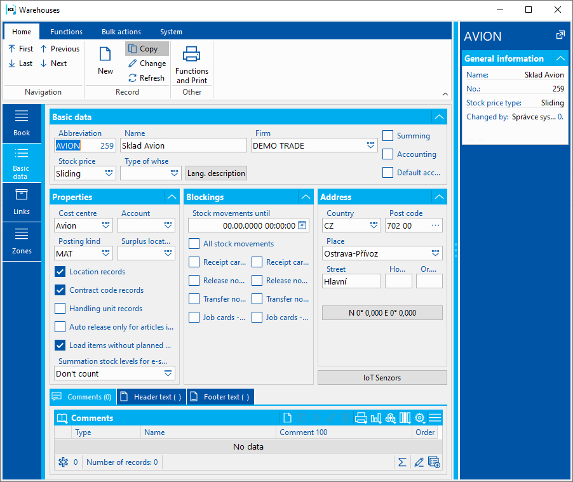Enable the Summing checkbox

click(x=388, y=135)
